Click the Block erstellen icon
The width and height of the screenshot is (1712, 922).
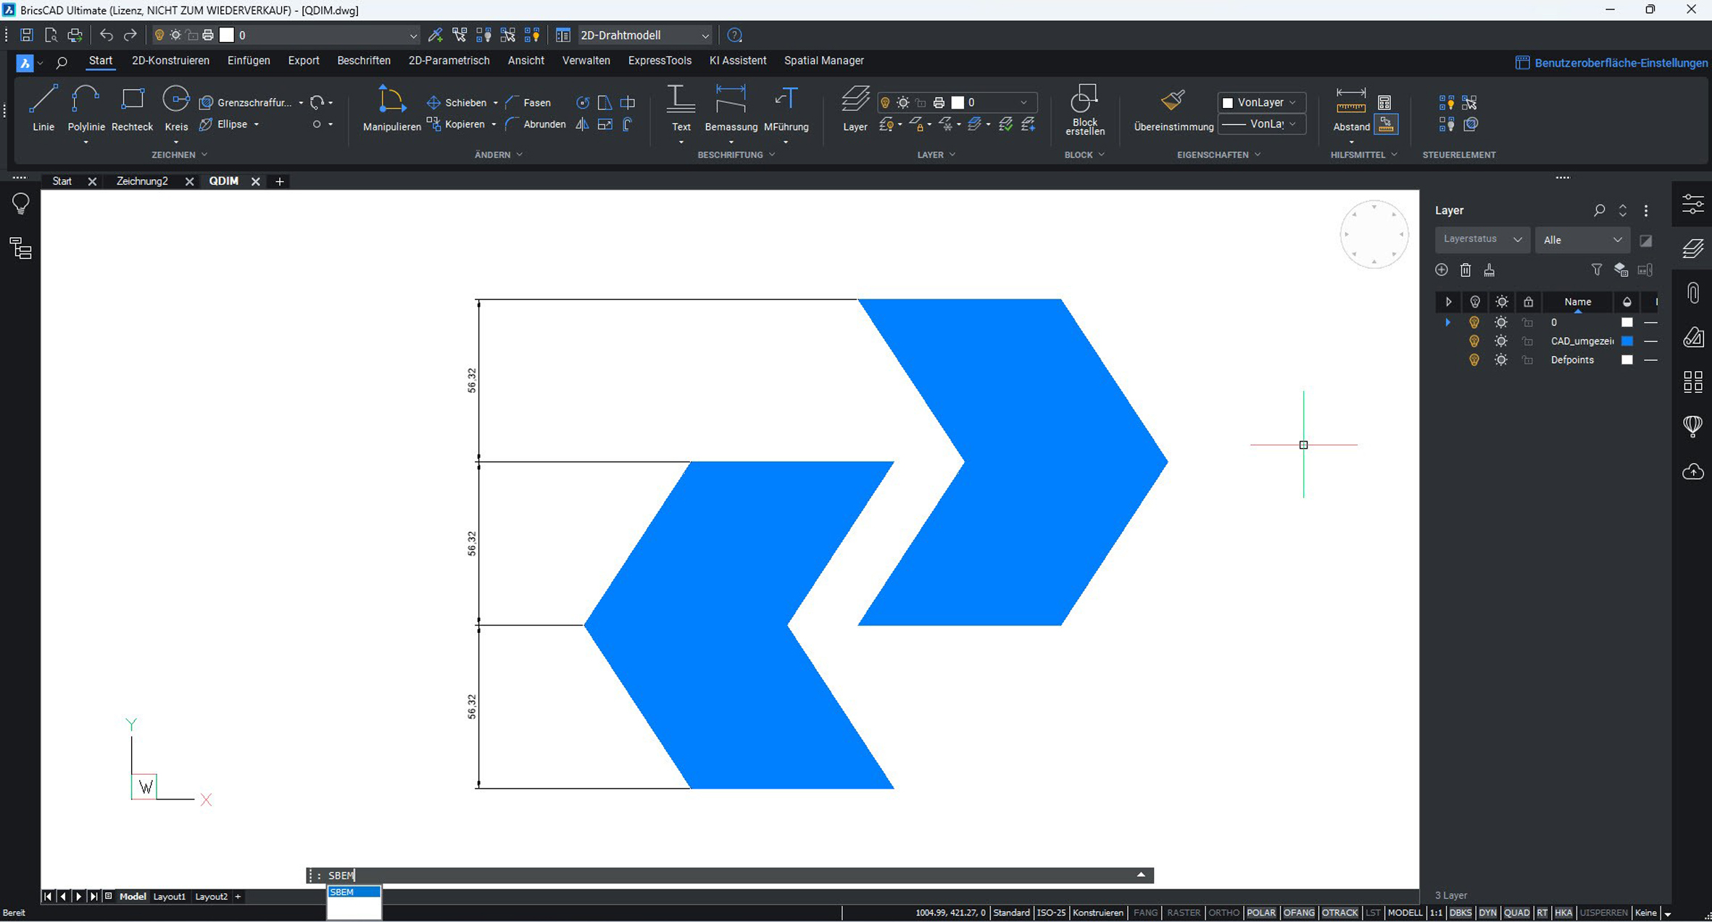pos(1084,109)
